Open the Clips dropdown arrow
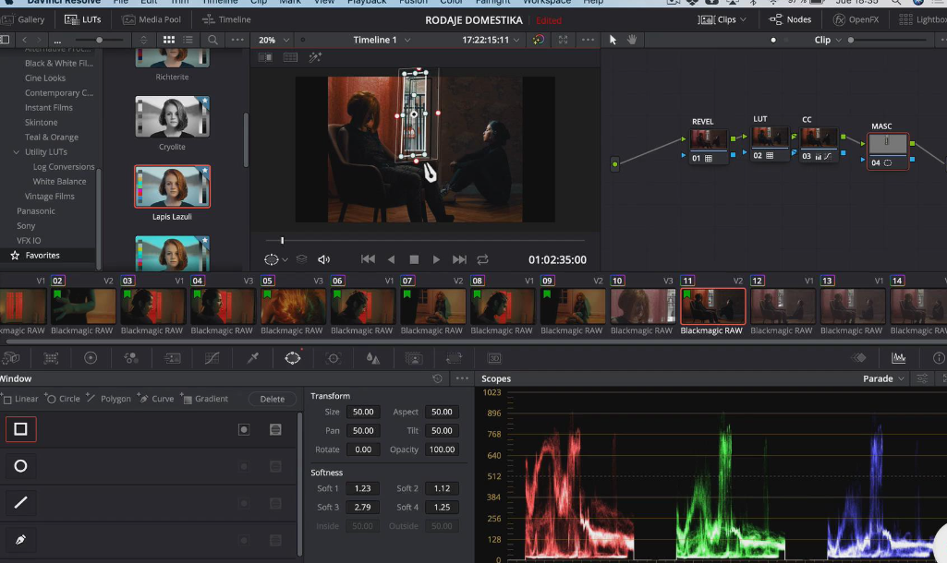 743,20
